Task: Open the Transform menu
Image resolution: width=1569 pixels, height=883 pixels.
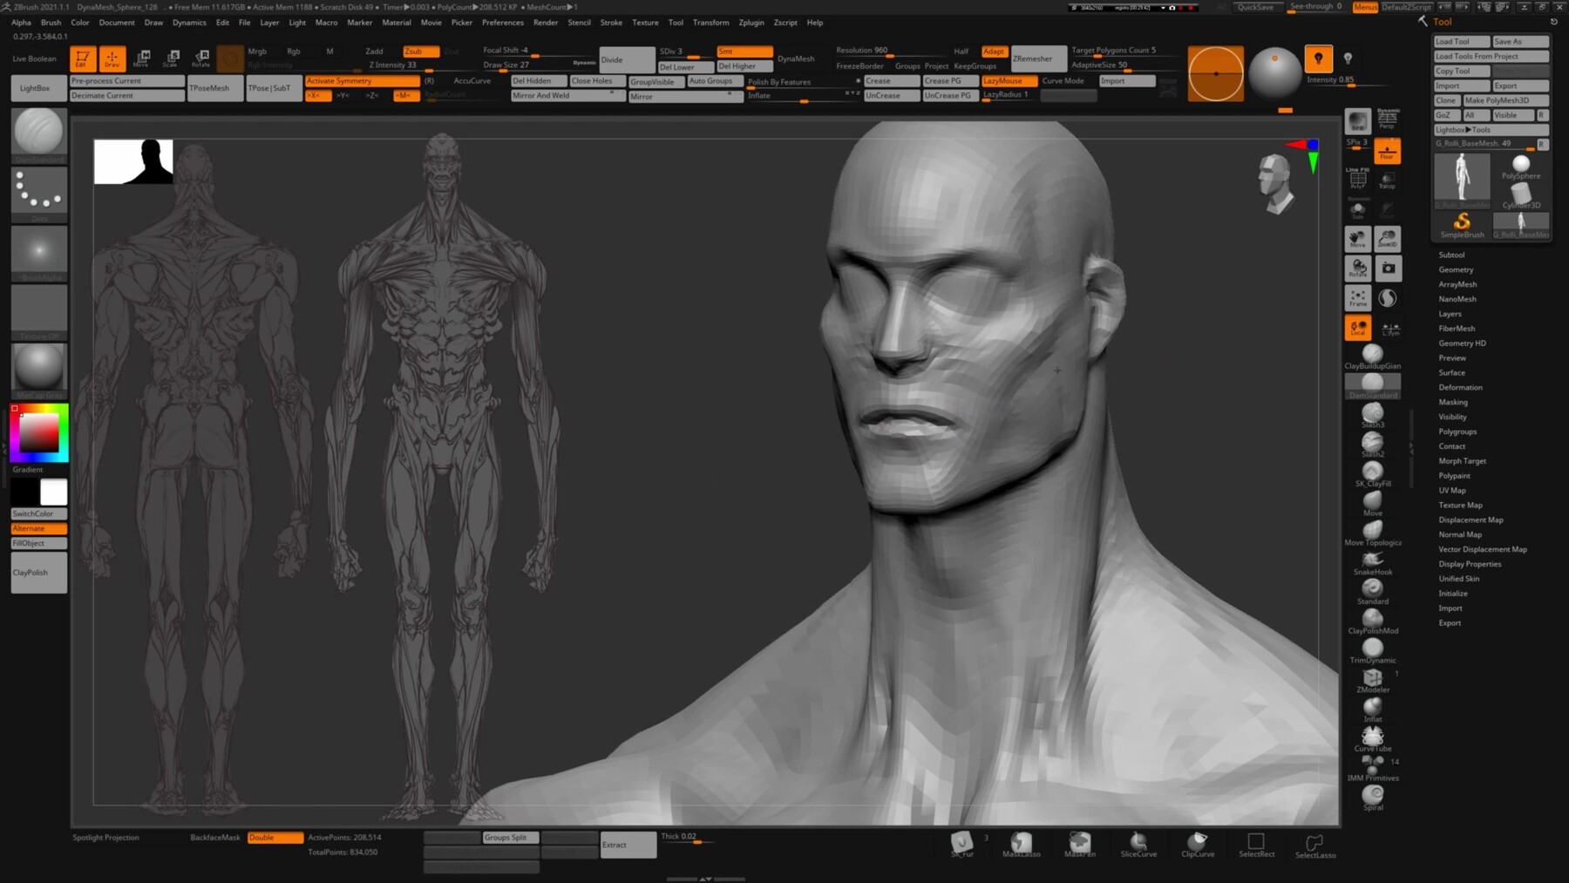Action: point(710,22)
